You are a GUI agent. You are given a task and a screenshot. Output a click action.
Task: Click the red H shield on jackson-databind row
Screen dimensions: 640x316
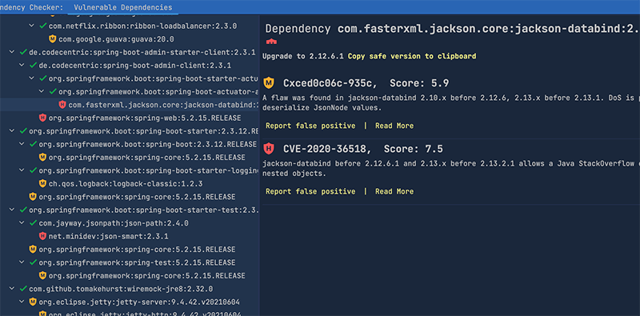62,105
